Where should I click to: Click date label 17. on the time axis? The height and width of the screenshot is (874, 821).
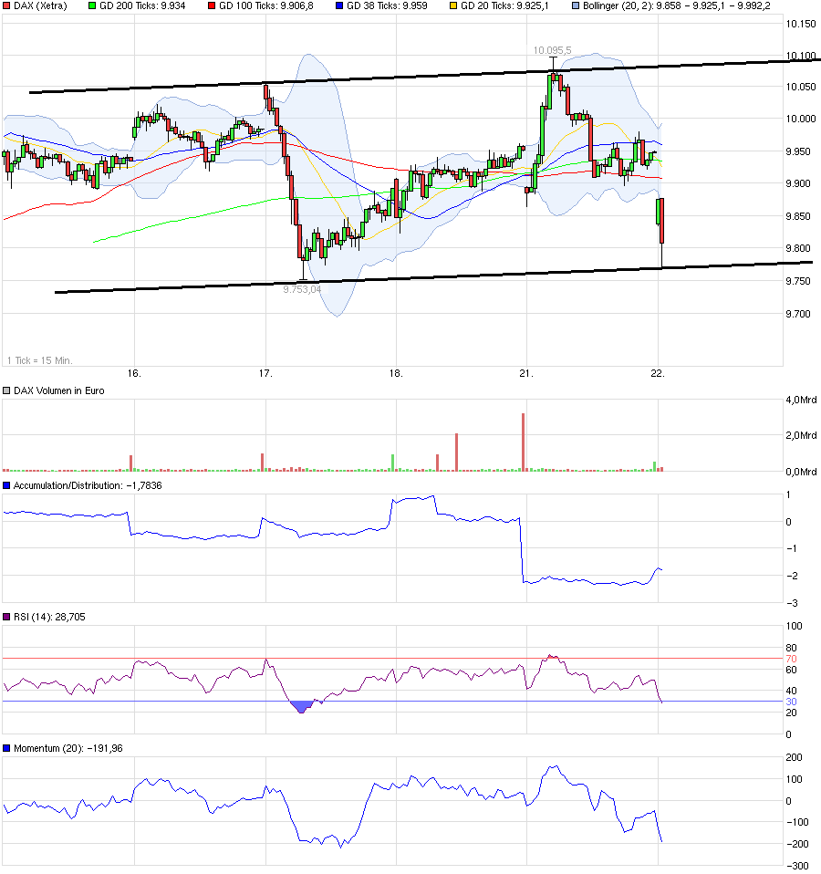click(265, 373)
